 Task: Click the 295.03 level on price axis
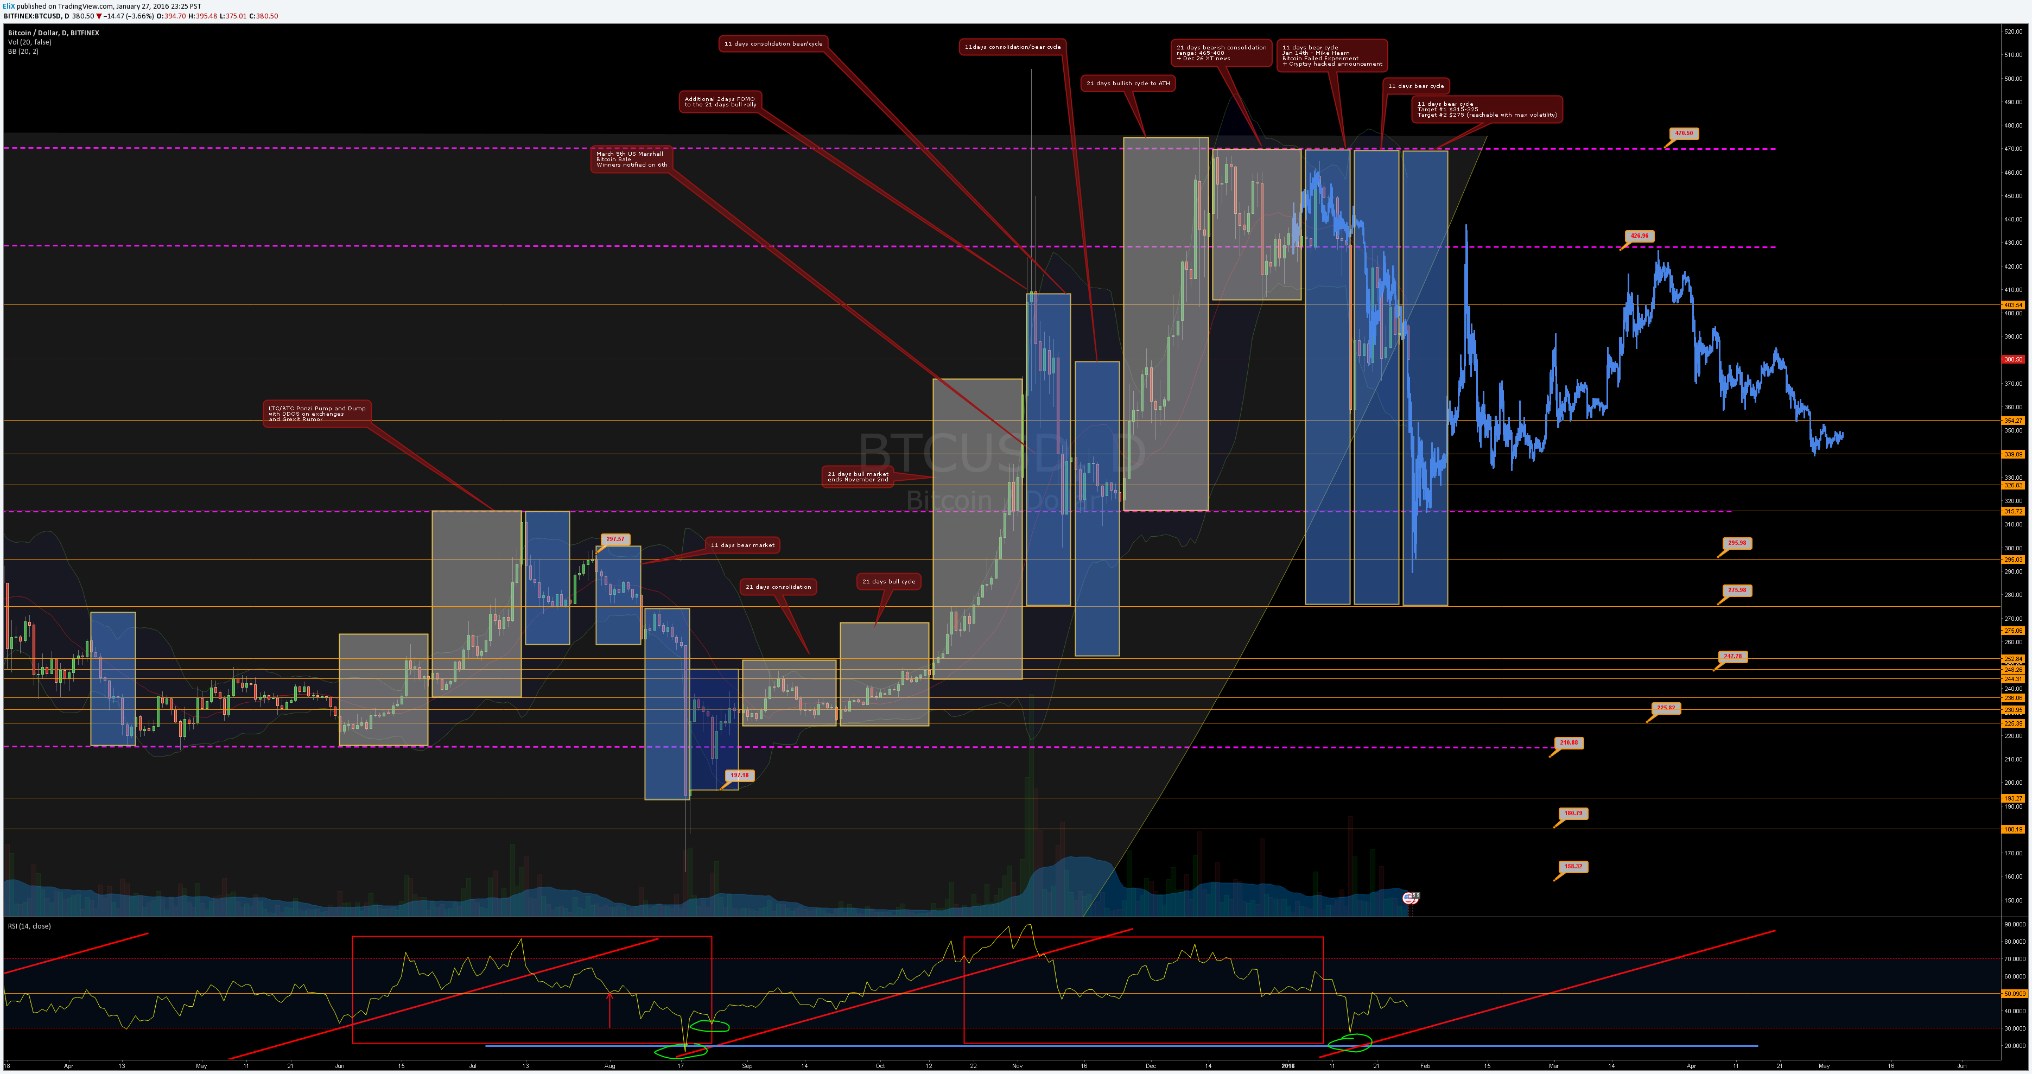tap(2013, 560)
